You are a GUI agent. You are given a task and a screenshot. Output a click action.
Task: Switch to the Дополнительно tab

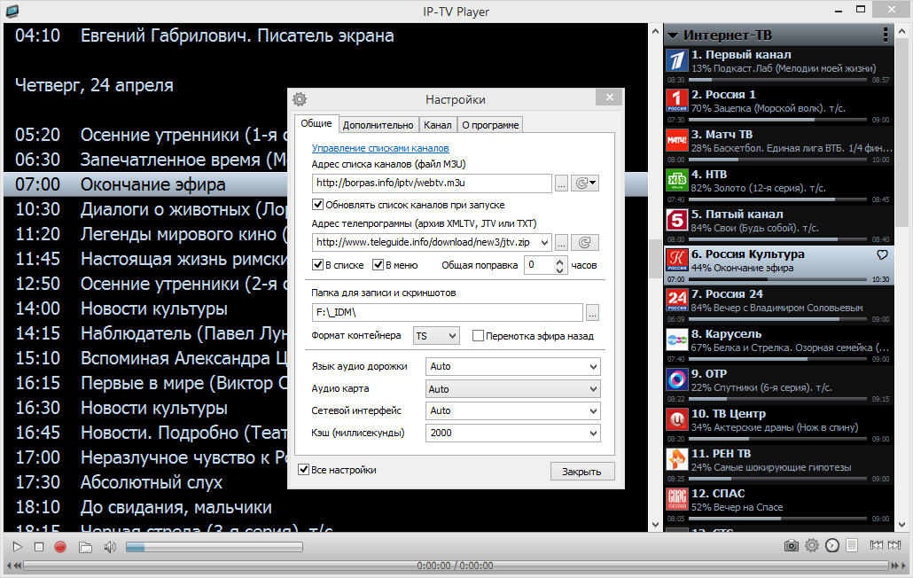pyautogui.click(x=378, y=125)
